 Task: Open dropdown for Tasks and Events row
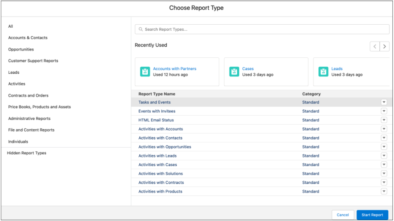tap(384, 102)
